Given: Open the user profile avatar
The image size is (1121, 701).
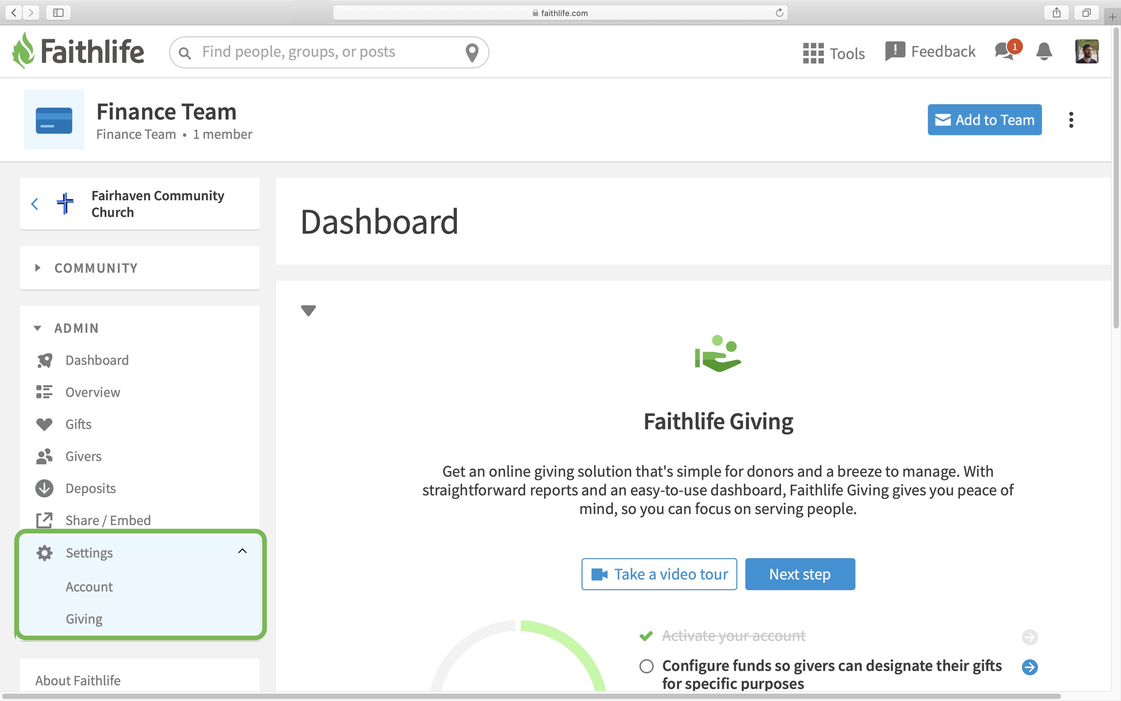Looking at the screenshot, I should coord(1087,51).
